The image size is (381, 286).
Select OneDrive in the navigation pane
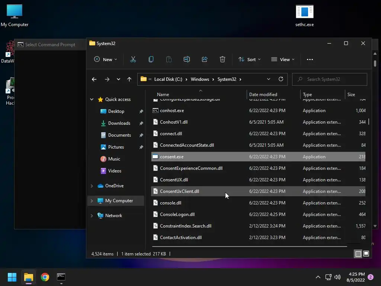(x=114, y=186)
